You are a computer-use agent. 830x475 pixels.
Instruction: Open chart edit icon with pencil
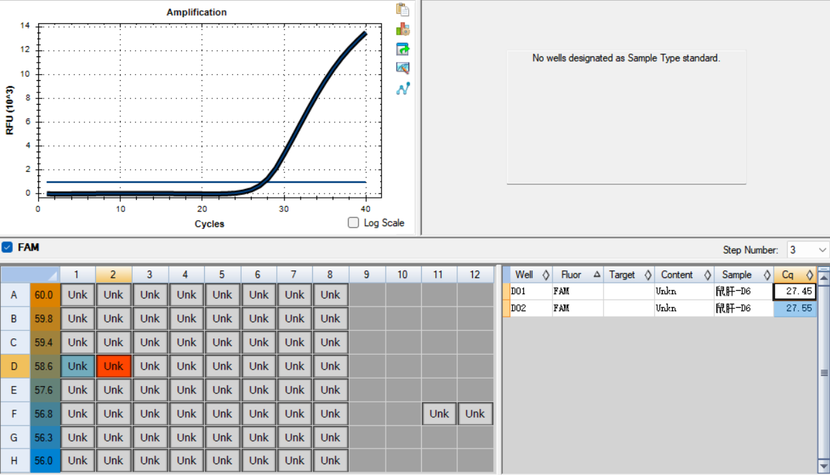click(403, 68)
